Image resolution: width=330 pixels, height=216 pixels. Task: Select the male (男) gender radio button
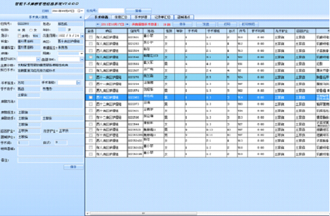click(19, 30)
